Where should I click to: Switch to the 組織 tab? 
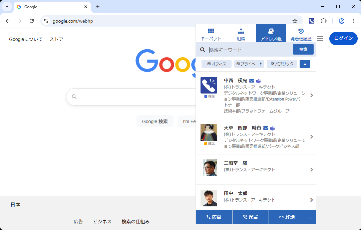pyautogui.click(x=241, y=33)
